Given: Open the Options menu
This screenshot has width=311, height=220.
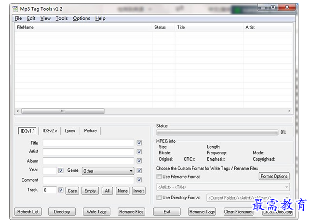Looking at the screenshot, I should click(81, 18).
